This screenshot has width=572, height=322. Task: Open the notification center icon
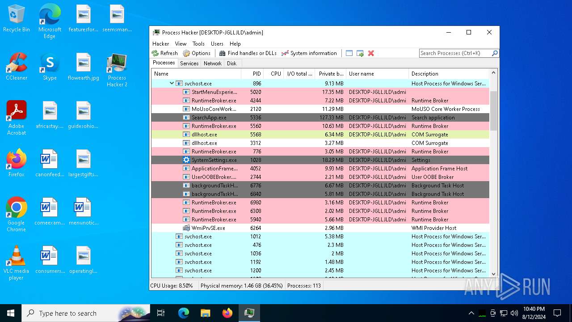(x=557, y=313)
